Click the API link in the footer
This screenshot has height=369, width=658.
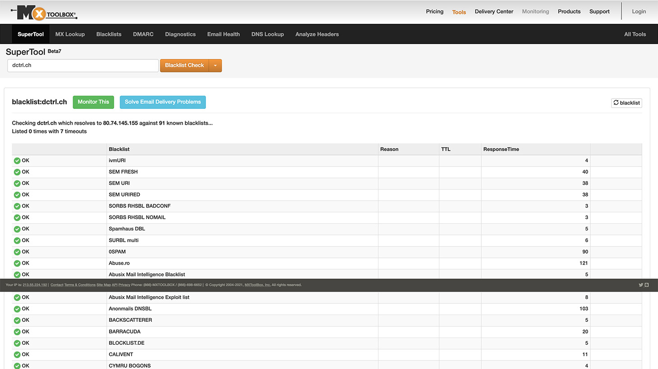pyautogui.click(x=114, y=285)
